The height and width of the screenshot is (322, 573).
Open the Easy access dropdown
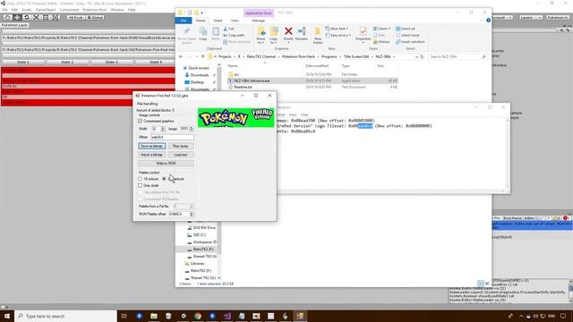(x=338, y=36)
